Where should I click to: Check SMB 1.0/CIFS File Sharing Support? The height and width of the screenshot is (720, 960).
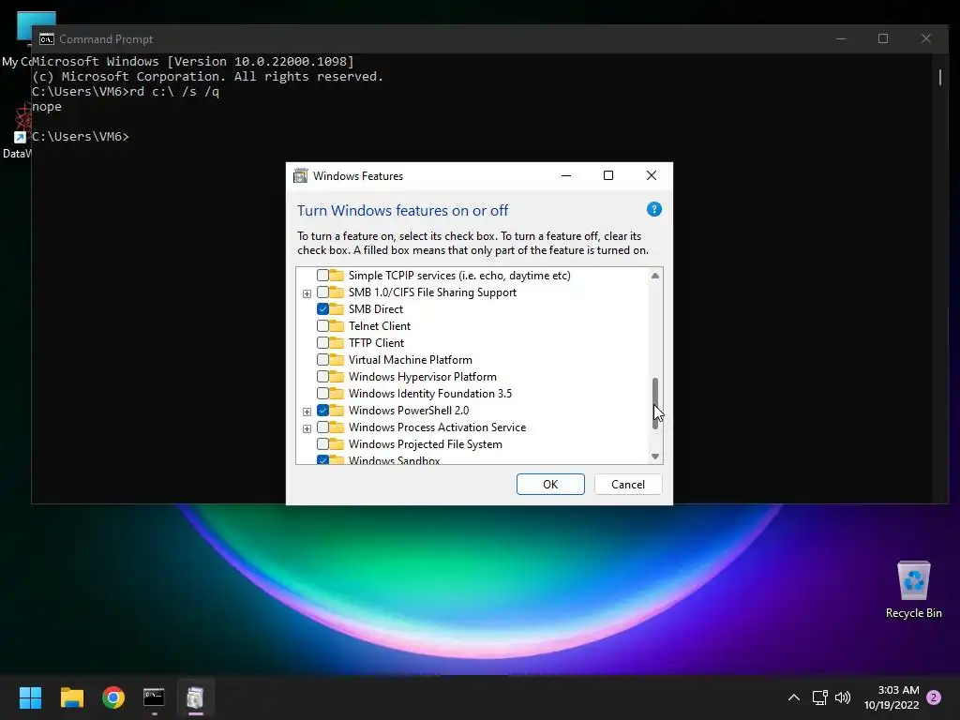click(322, 292)
